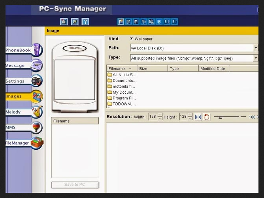Click the Height value field showing 128
Image resolution: width=264 pixels, height=198 pixels.
pyautogui.click(x=183, y=117)
